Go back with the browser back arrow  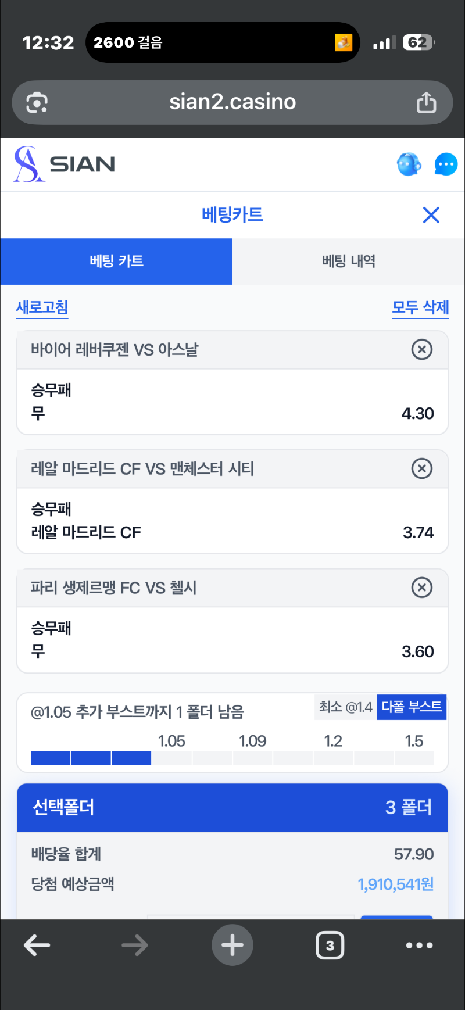tap(37, 945)
